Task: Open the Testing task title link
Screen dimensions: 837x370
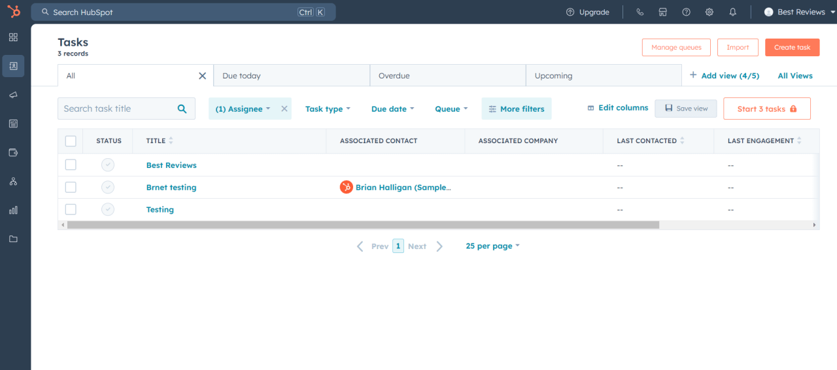Action: coord(160,210)
